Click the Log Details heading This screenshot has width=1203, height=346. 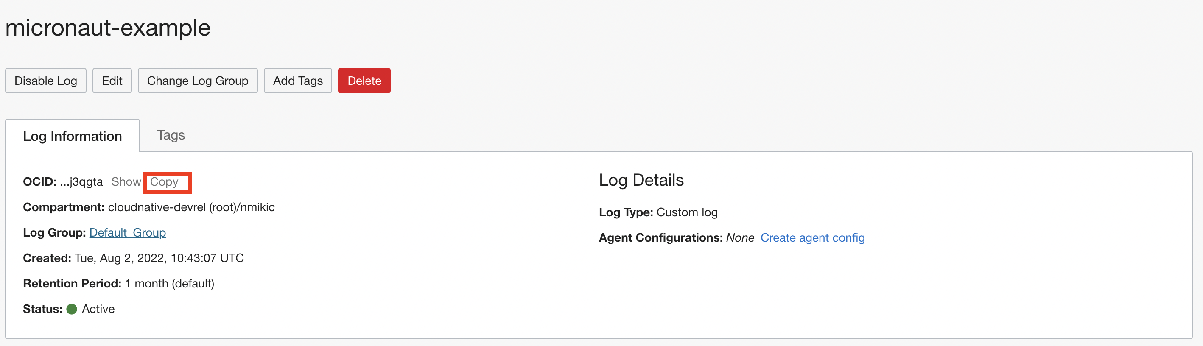pos(641,180)
